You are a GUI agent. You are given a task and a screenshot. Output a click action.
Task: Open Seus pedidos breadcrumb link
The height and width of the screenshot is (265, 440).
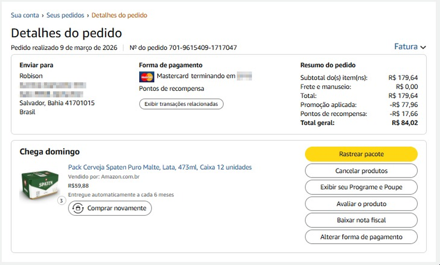[x=65, y=15]
